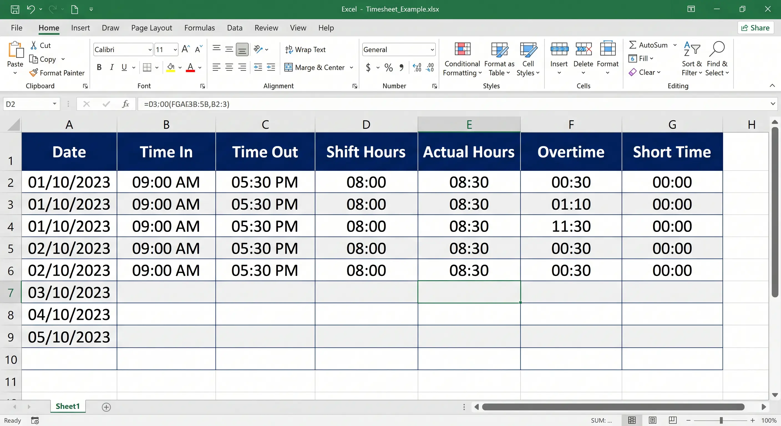This screenshot has height=426, width=781.
Task: Go to the Sheet1 worksheet tab
Action: click(x=68, y=406)
